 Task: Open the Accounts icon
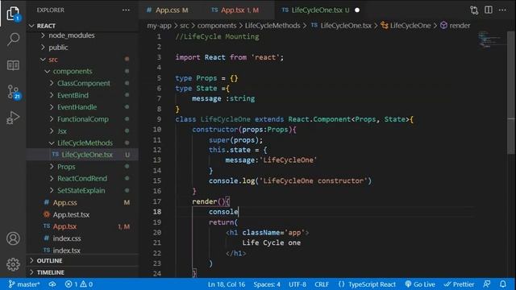tap(13, 238)
